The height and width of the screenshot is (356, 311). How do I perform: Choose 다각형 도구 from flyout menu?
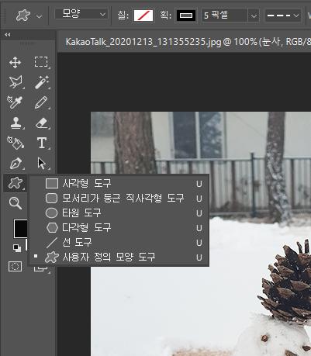(x=119, y=228)
